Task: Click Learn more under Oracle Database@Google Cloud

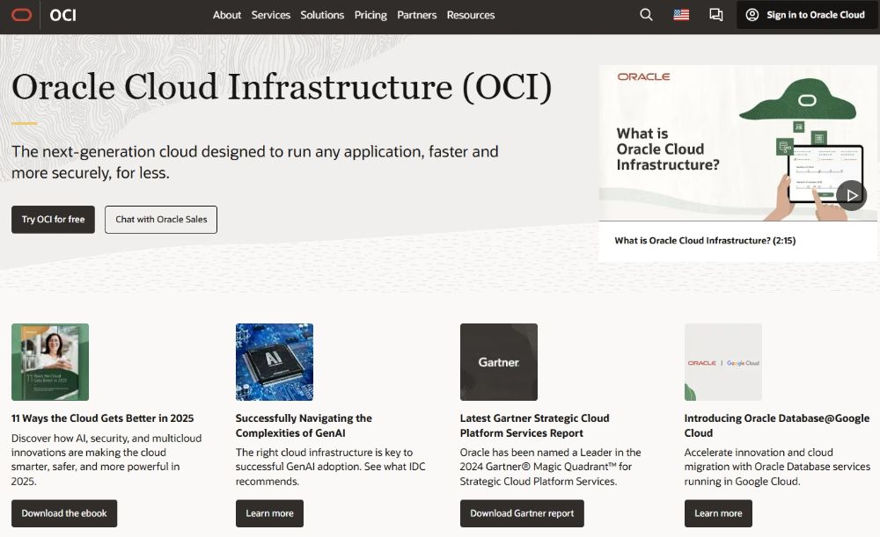Action: pyautogui.click(x=718, y=513)
